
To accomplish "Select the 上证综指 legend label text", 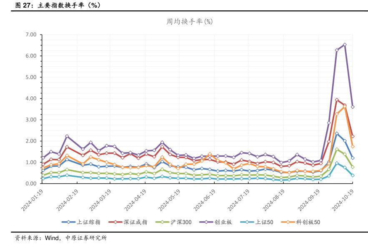I will pos(89,222).
